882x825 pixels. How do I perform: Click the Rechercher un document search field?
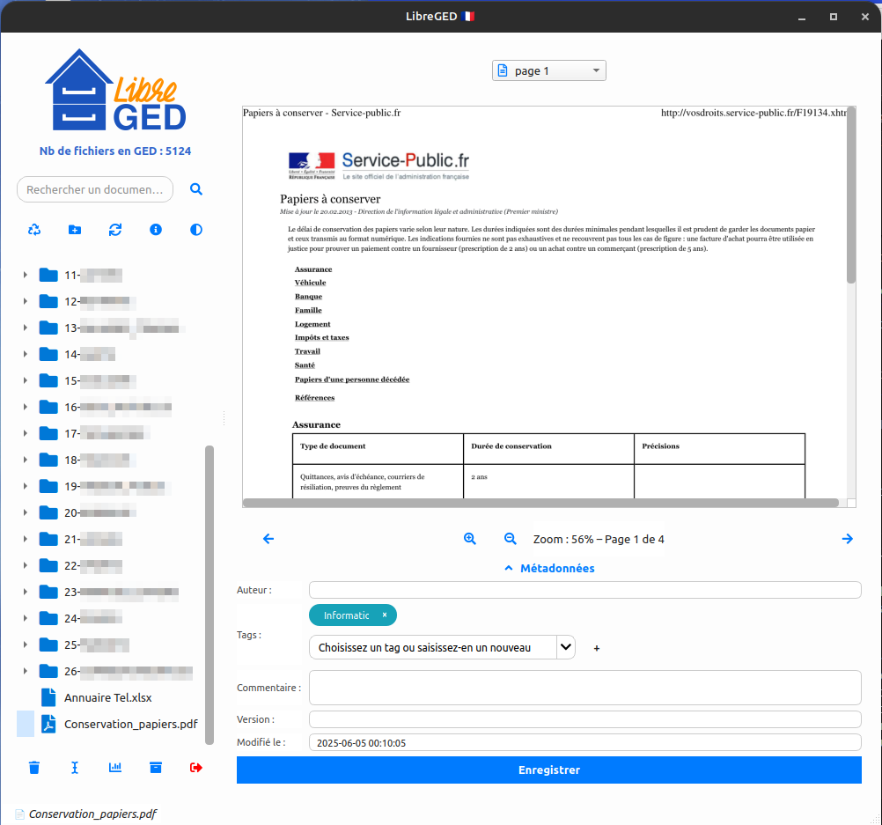pyautogui.click(x=95, y=189)
